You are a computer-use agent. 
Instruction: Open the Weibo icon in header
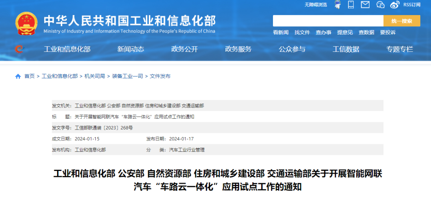[395, 5]
